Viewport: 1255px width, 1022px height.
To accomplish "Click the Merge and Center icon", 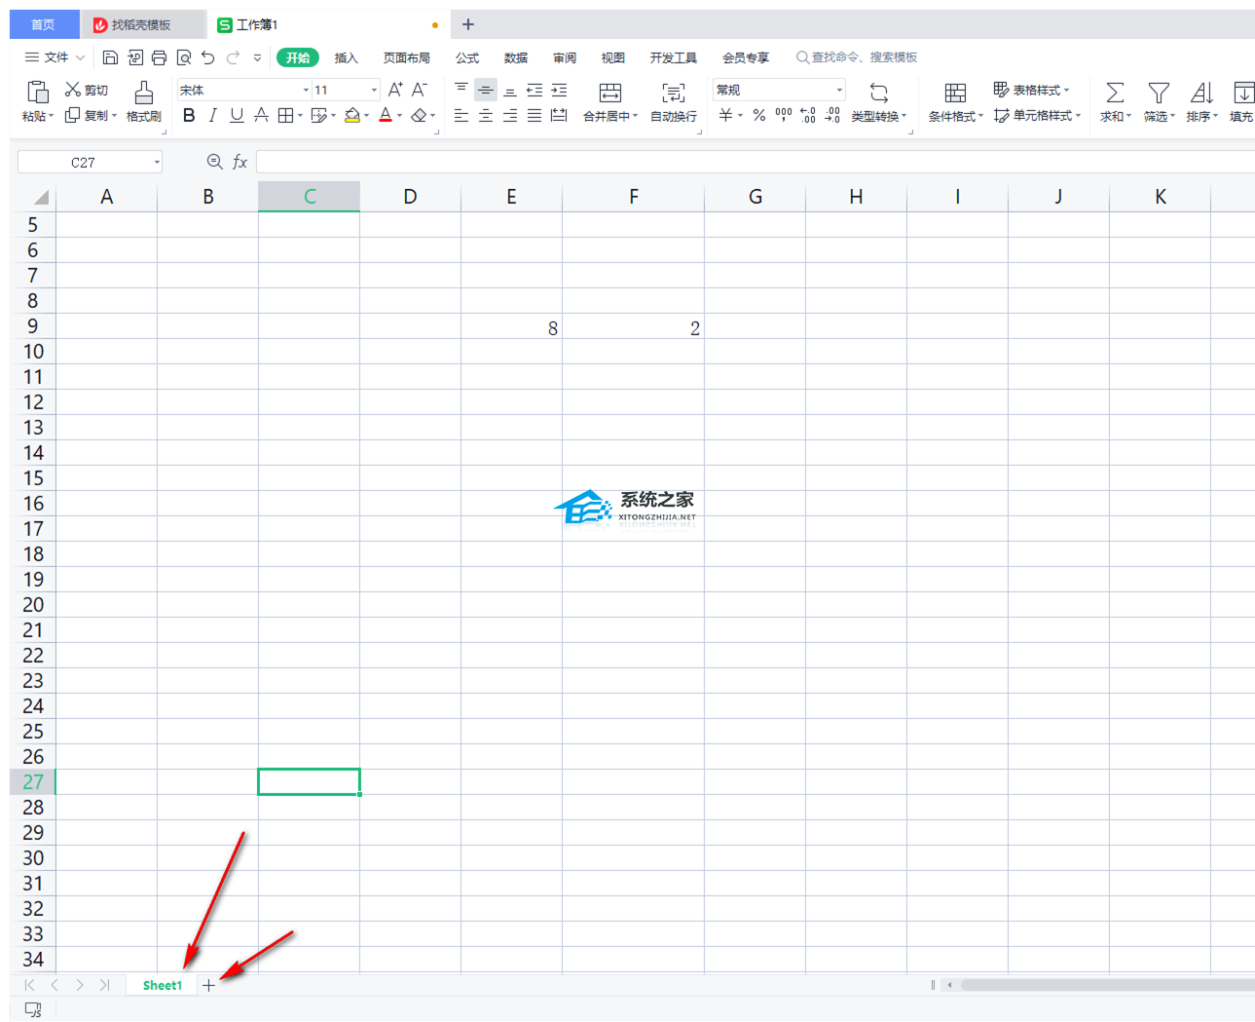I will pyautogui.click(x=609, y=94).
